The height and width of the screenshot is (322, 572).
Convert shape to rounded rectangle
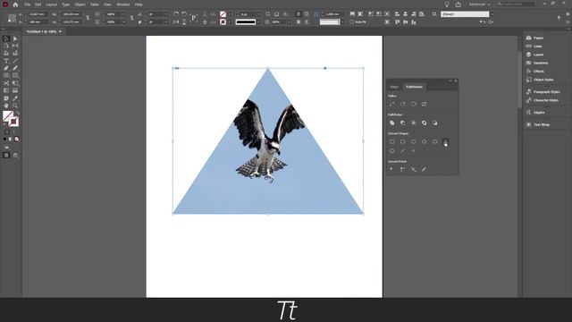click(402, 141)
